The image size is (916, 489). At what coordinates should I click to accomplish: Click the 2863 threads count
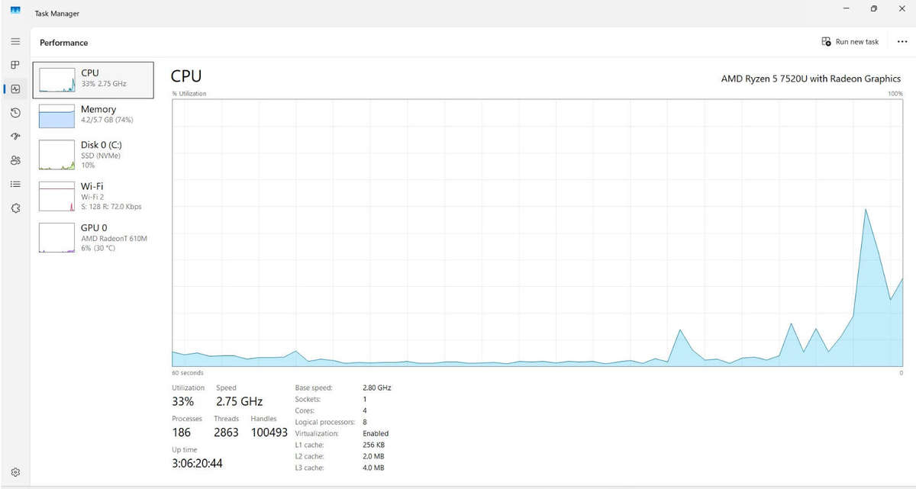coord(226,432)
